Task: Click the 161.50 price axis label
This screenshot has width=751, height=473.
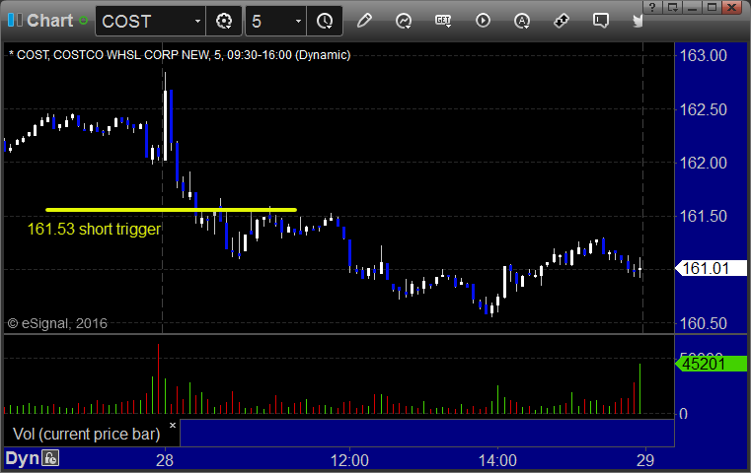Action: tap(703, 216)
